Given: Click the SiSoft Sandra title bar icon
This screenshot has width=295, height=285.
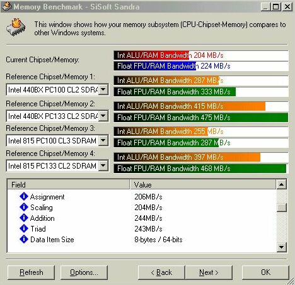Looking at the screenshot, I should point(6,6).
